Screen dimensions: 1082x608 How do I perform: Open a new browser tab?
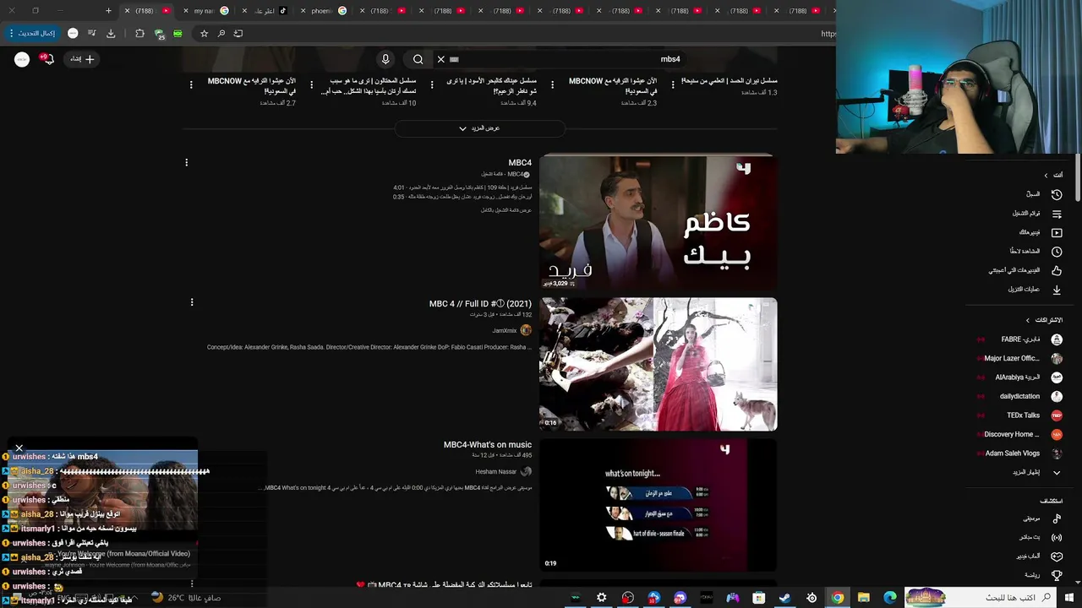click(x=108, y=11)
